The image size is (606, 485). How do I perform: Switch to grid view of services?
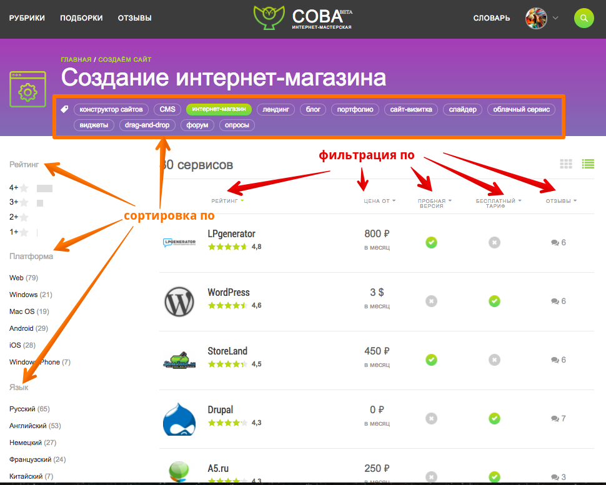click(566, 164)
